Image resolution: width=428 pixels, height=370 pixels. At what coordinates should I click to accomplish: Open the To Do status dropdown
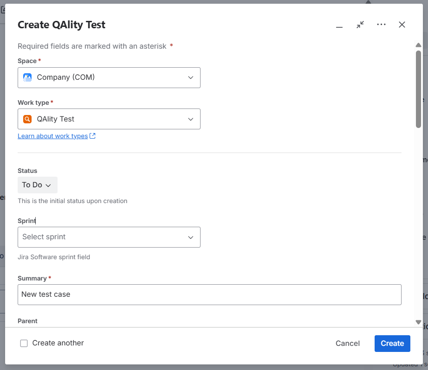pos(38,185)
